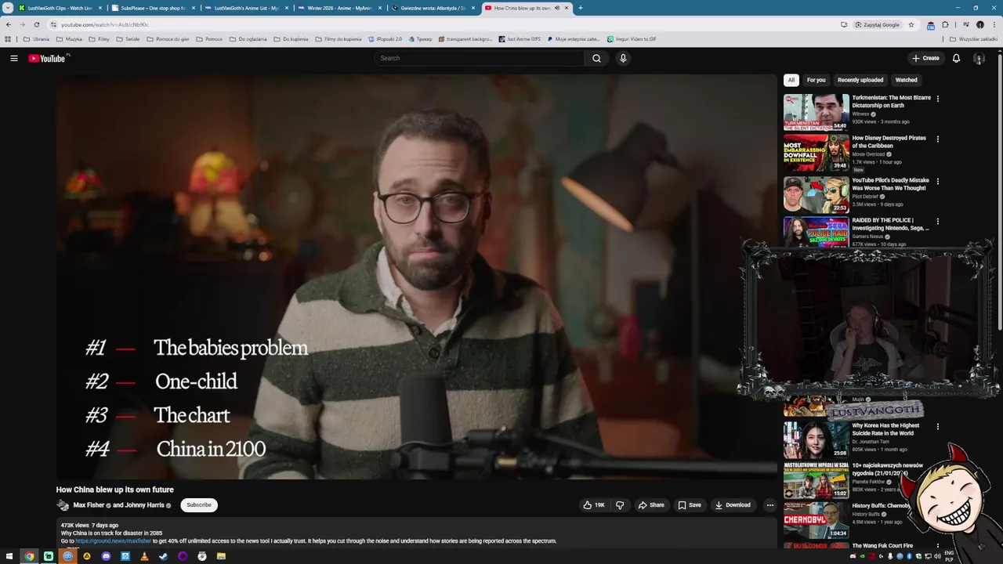
Task: Open the Muzyka bookmarks folder
Action: point(69,39)
